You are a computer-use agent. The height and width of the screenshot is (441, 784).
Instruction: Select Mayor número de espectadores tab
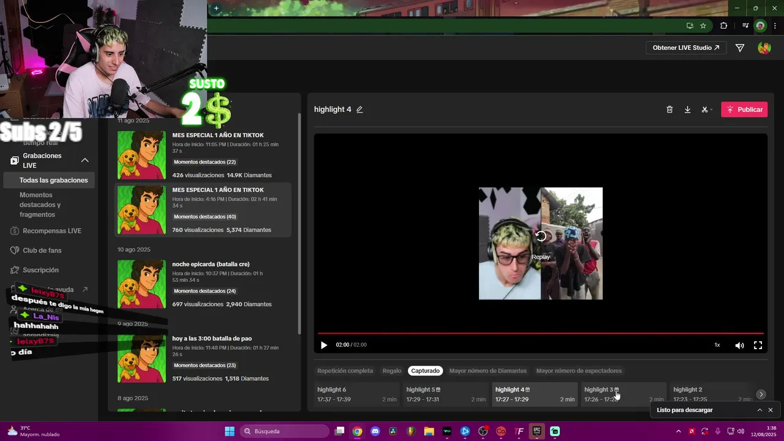point(579,371)
